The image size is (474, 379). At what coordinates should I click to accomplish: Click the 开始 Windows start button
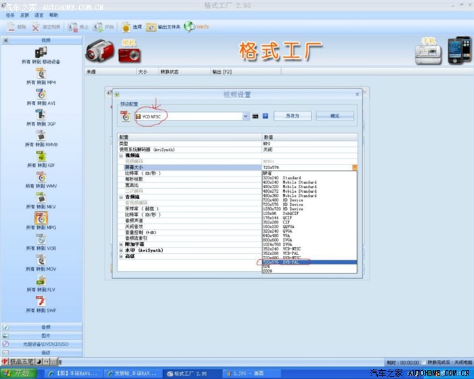(x=18, y=374)
